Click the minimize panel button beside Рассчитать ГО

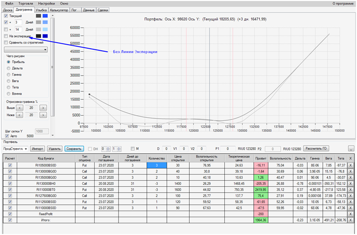click(x=351, y=149)
